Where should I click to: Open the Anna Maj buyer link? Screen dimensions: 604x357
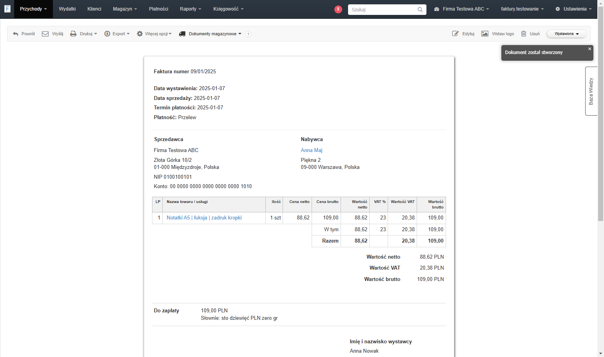[x=312, y=150]
